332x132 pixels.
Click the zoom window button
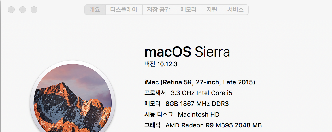coord(34,10)
